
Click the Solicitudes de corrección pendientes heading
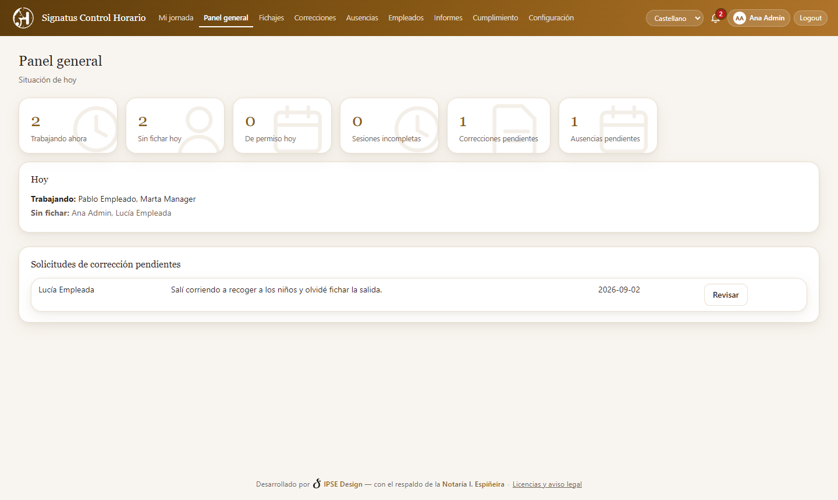point(106,265)
